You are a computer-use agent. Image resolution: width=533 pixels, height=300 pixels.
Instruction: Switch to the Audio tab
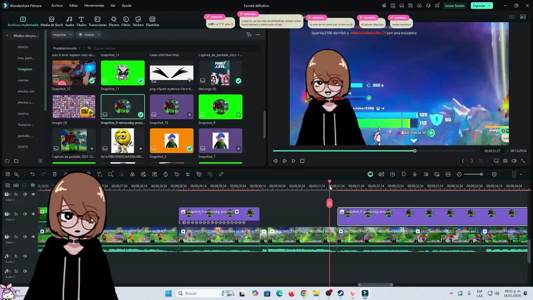coord(70,22)
